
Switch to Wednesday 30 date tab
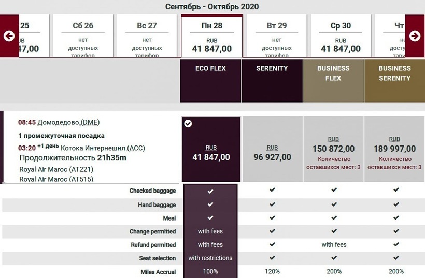(341, 36)
